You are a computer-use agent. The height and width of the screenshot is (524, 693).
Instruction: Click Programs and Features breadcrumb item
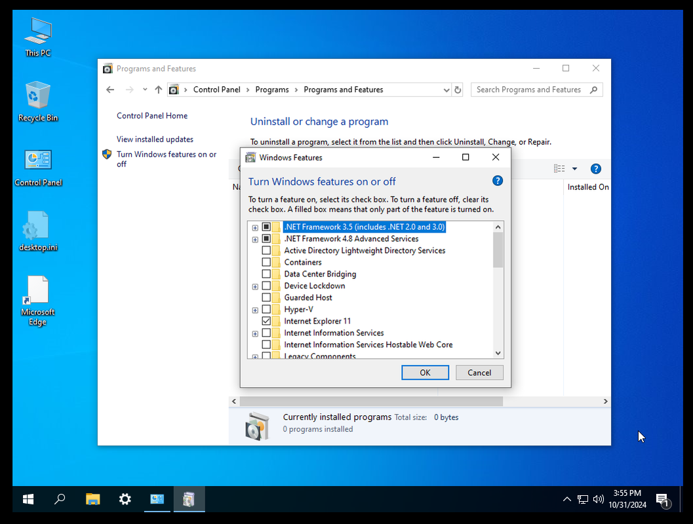[344, 90]
